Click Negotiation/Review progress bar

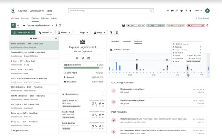[83, 68]
